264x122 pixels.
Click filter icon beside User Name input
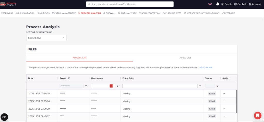point(118,86)
